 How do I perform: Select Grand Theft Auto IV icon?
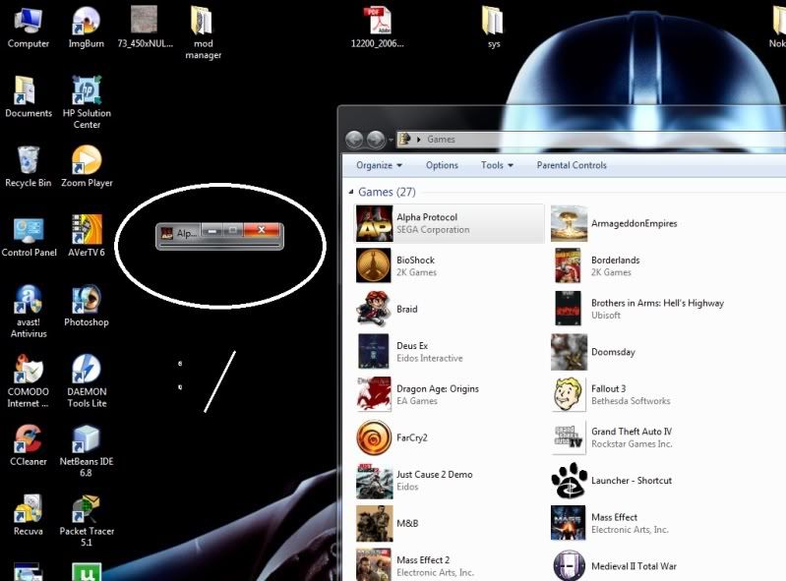click(569, 437)
